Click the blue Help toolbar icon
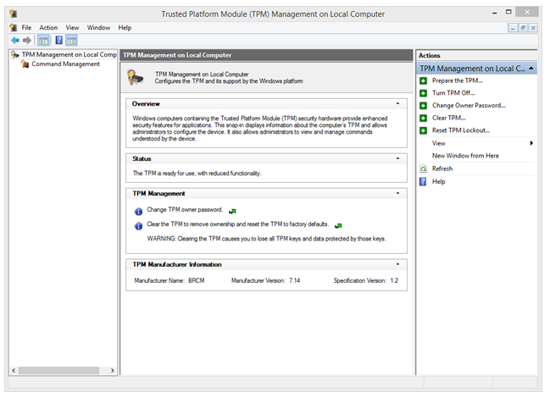The image size is (550, 398). pos(58,40)
